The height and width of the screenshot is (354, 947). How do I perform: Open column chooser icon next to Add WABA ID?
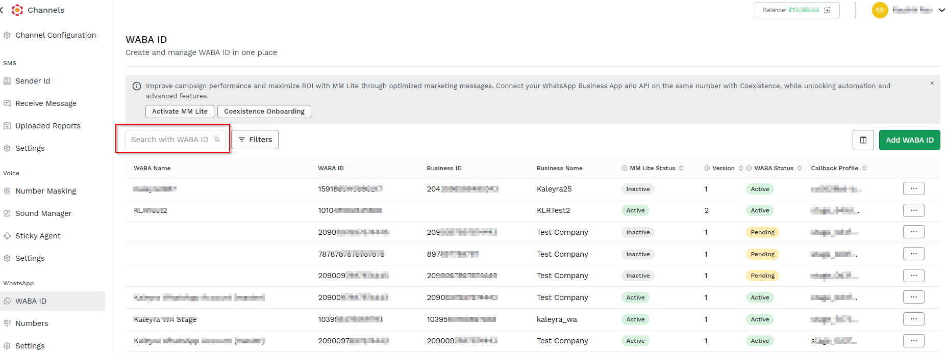tap(863, 140)
